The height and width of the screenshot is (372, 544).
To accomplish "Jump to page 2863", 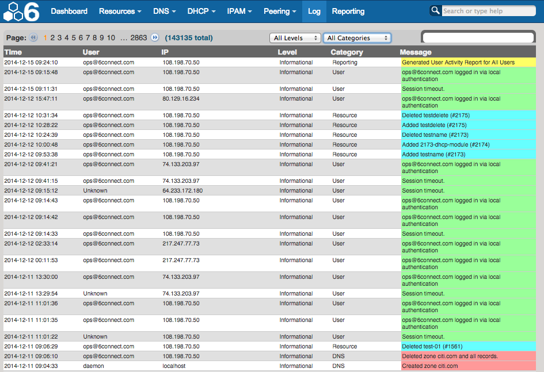I will 139,38.
